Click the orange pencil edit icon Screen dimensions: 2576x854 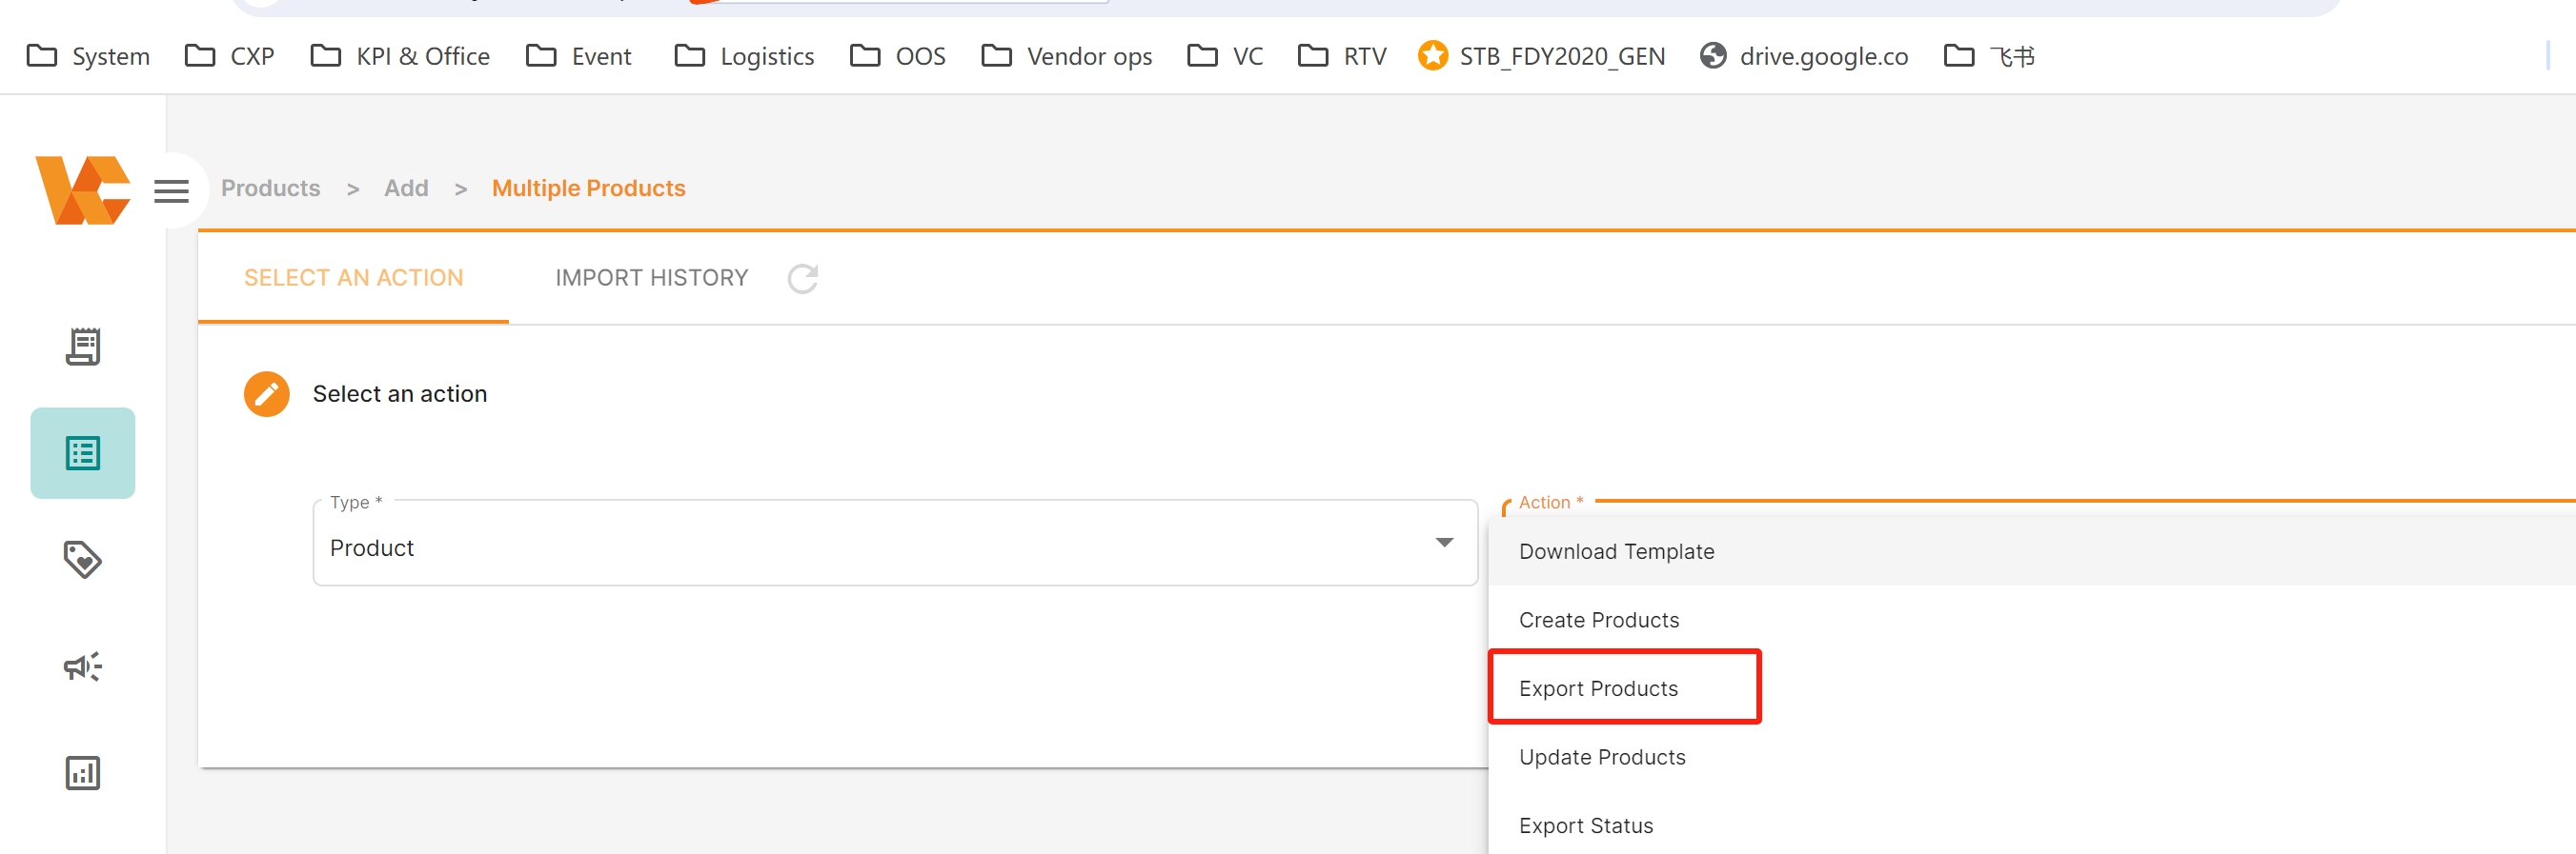[x=266, y=393]
